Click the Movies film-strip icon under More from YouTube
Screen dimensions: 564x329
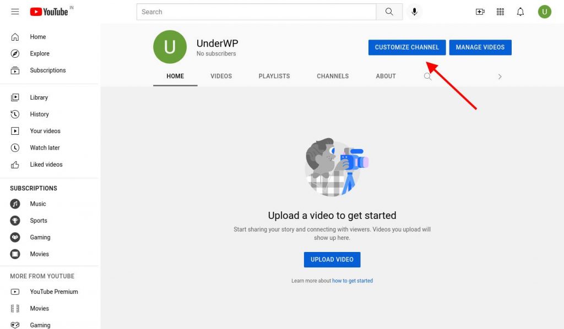15,309
